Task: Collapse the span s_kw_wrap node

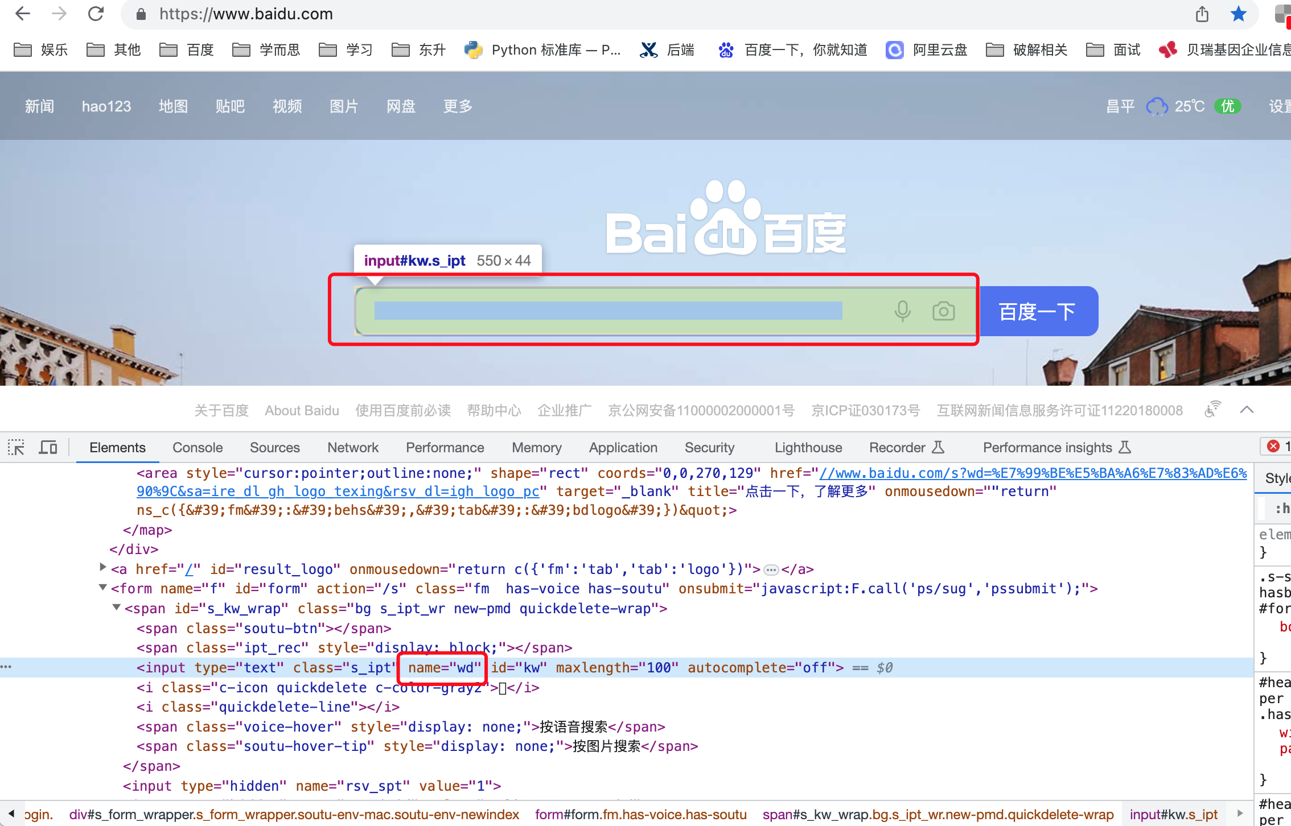Action: [117, 608]
